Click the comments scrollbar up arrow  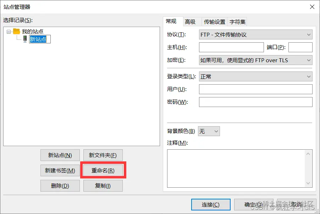tap(308, 154)
